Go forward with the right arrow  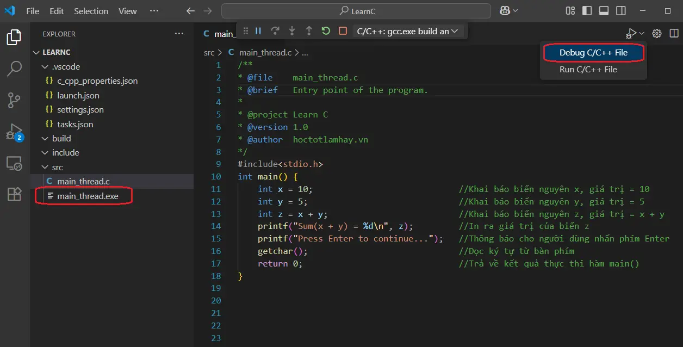[207, 11]
